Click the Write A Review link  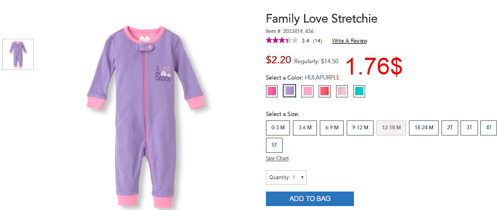click(349, 41)
